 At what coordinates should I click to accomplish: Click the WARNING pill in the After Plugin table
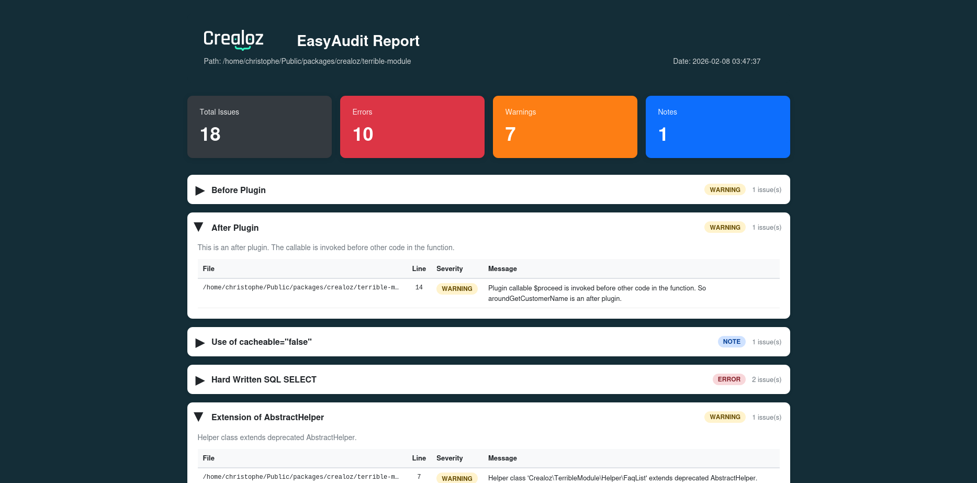[x=457, y=288]
